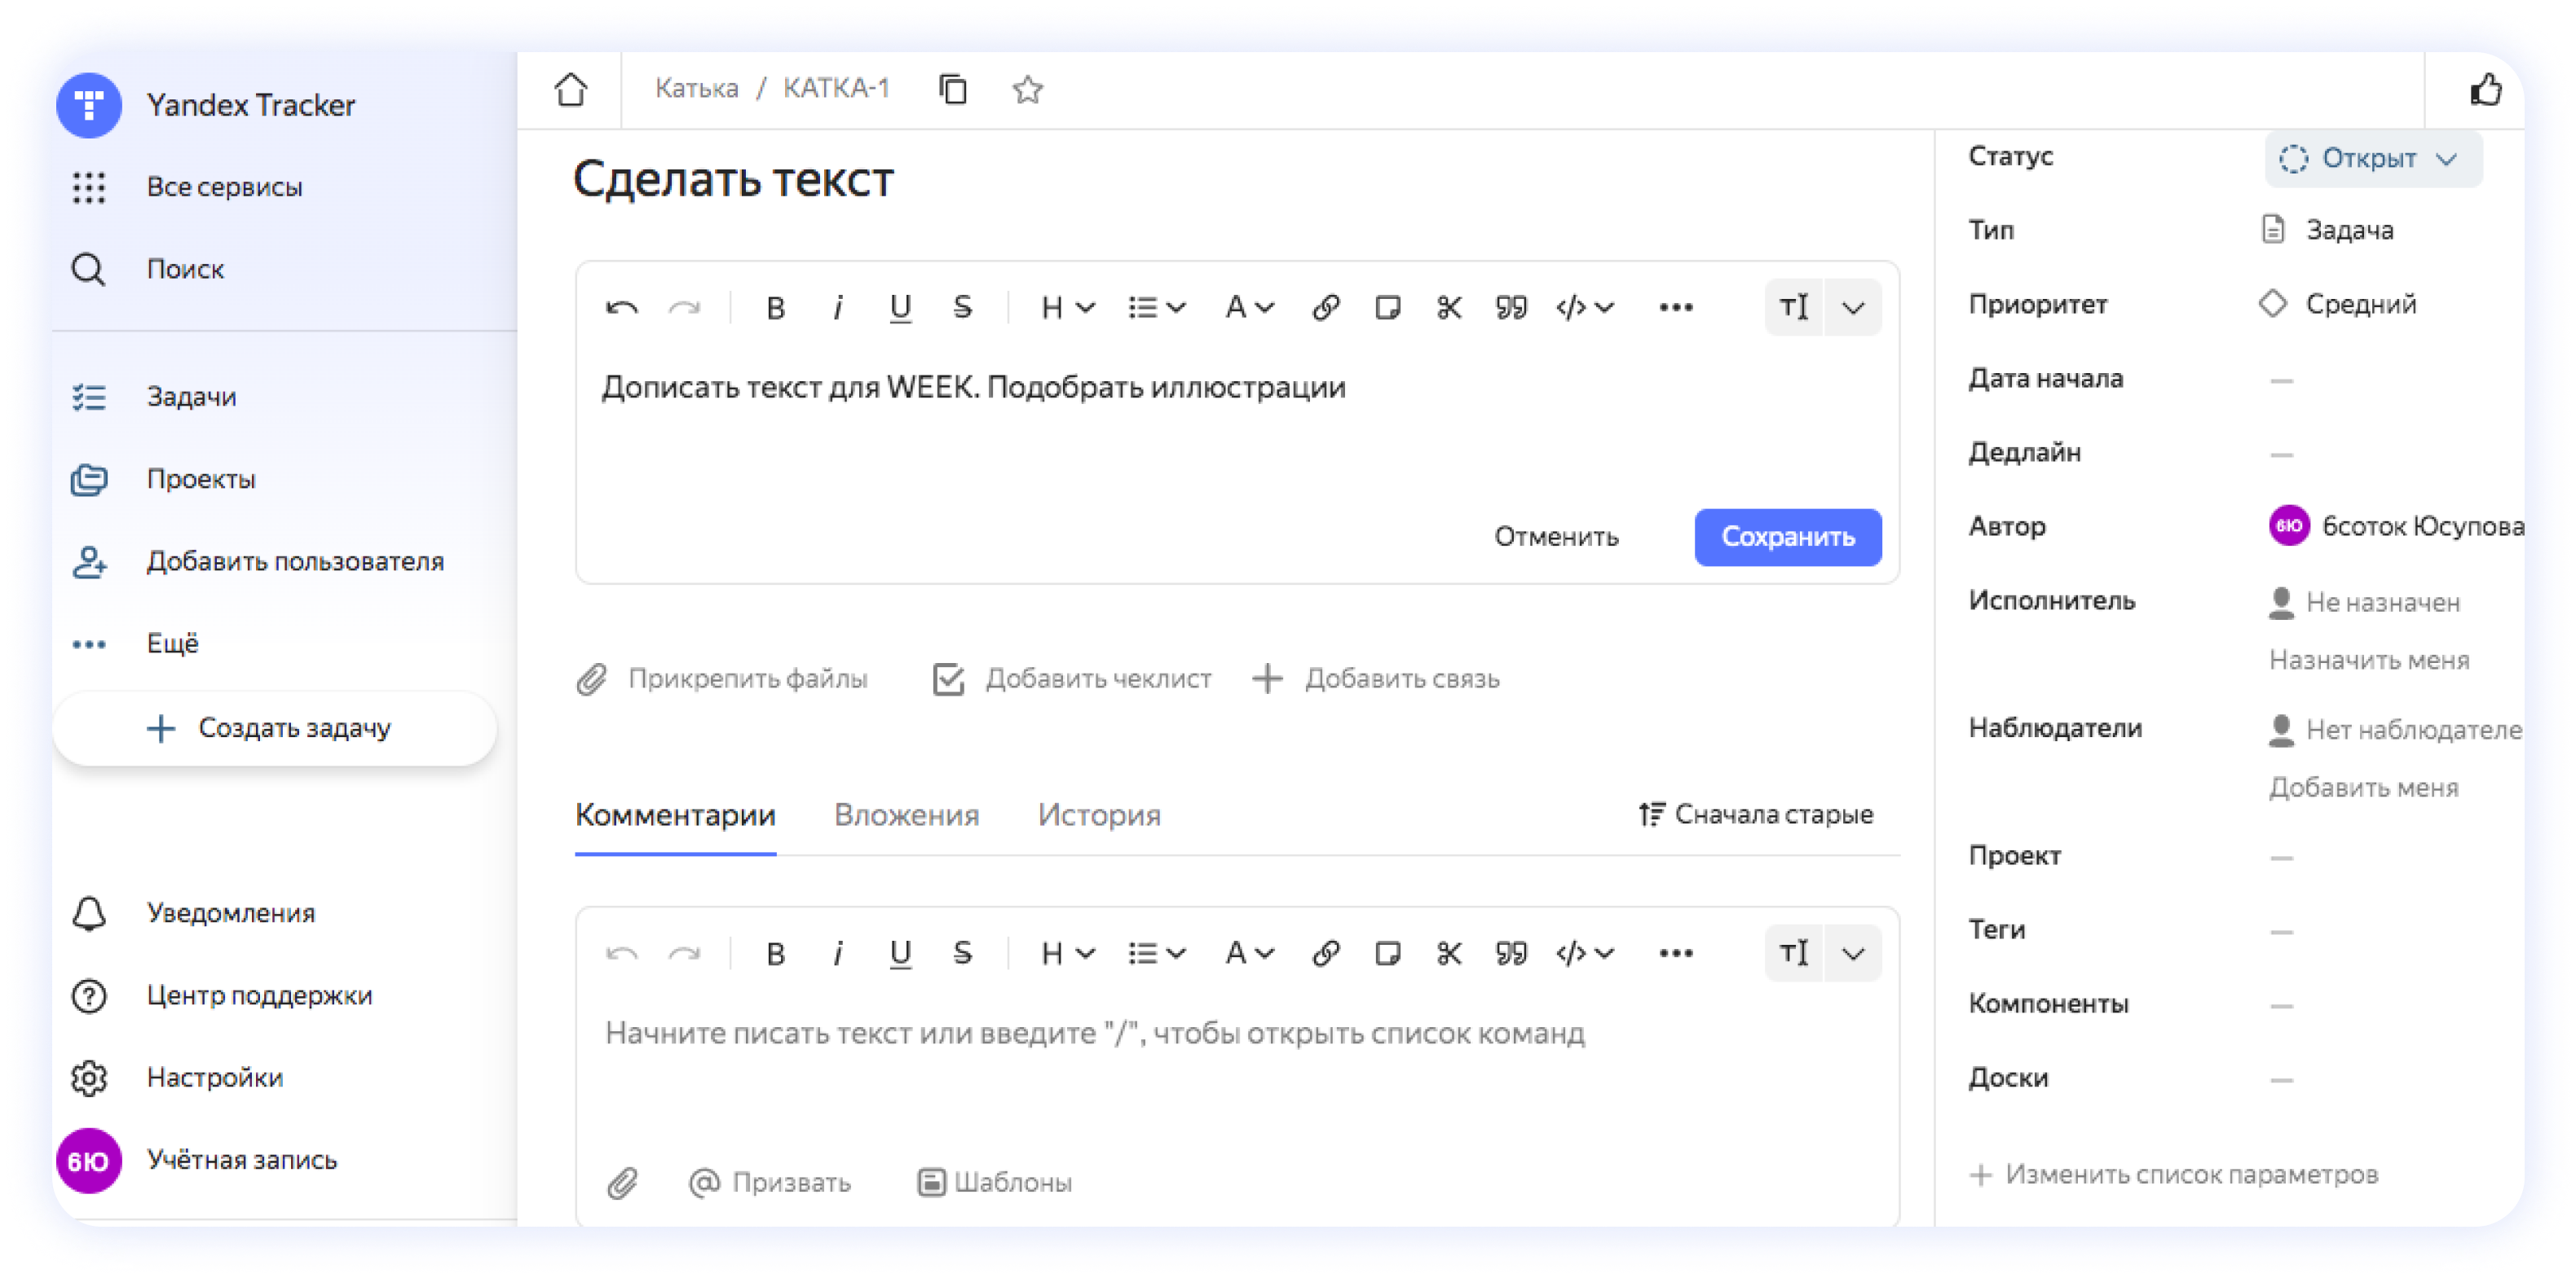Toggle Bold formatting in toolbar

click(x=772, y=309)
